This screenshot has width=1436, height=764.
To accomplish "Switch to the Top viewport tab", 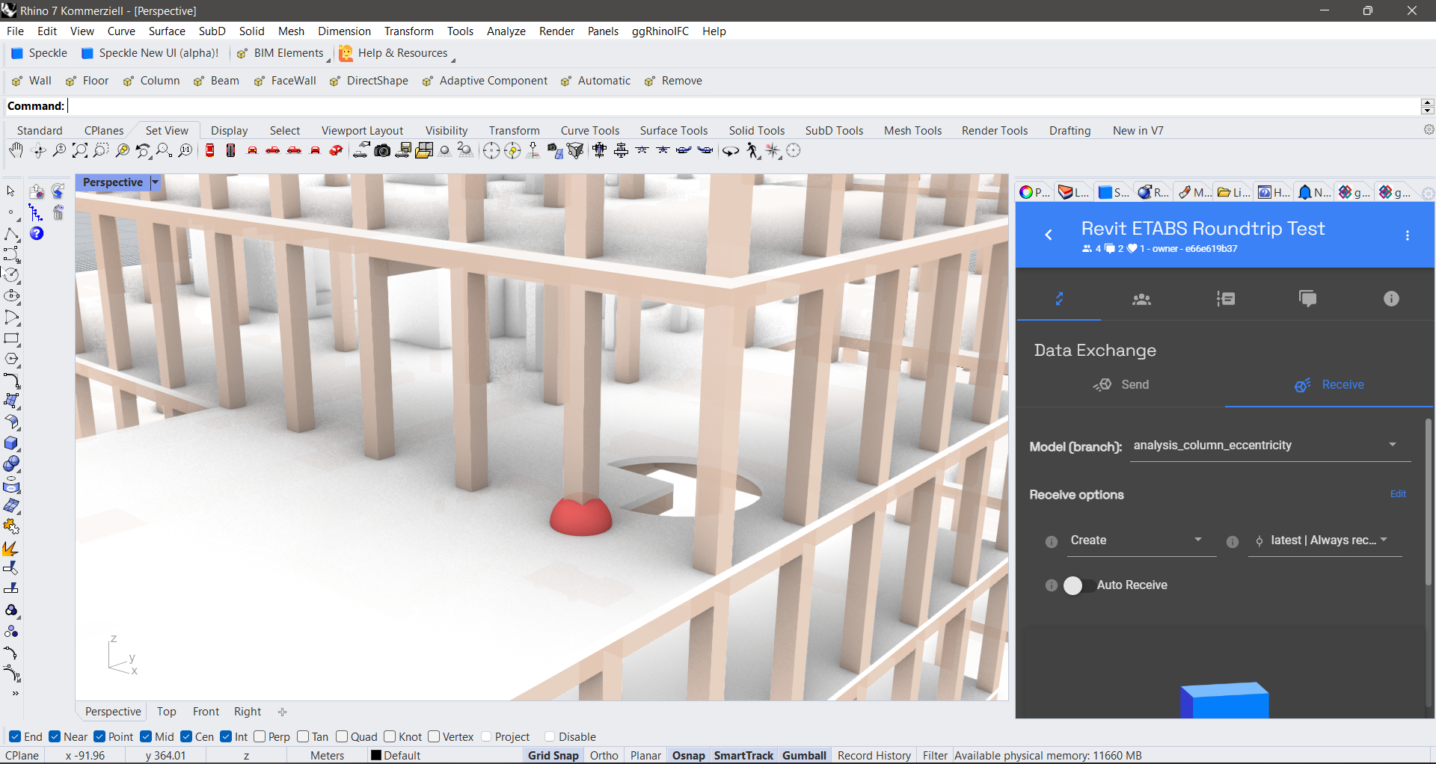I will pyautogui.click(x=166, y=712).
